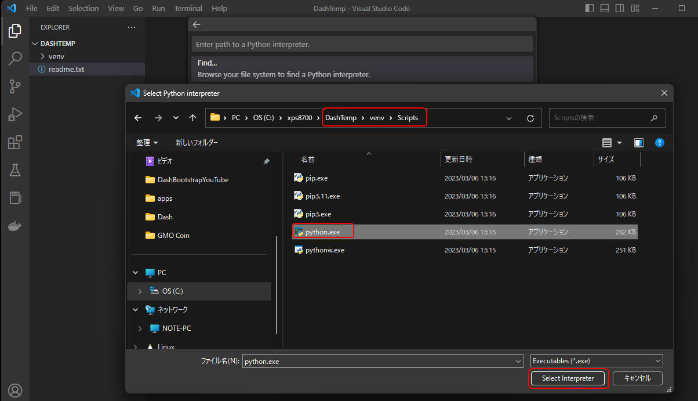Open address bar history dropdown
Screen dimensions: 698x401
coord(509,118)
